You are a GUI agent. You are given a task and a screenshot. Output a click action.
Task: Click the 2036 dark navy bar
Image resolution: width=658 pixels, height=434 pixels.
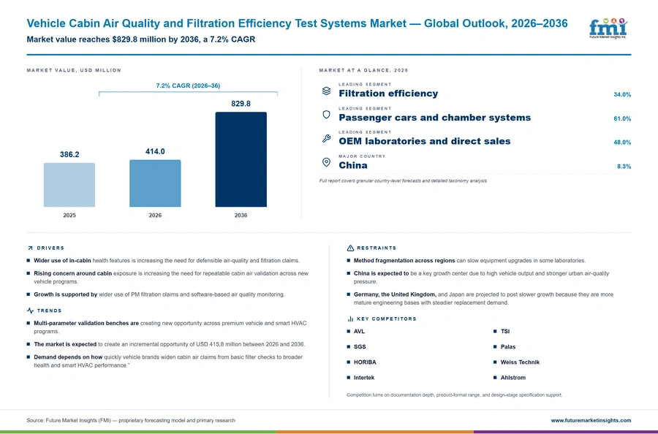pos(241,159)
